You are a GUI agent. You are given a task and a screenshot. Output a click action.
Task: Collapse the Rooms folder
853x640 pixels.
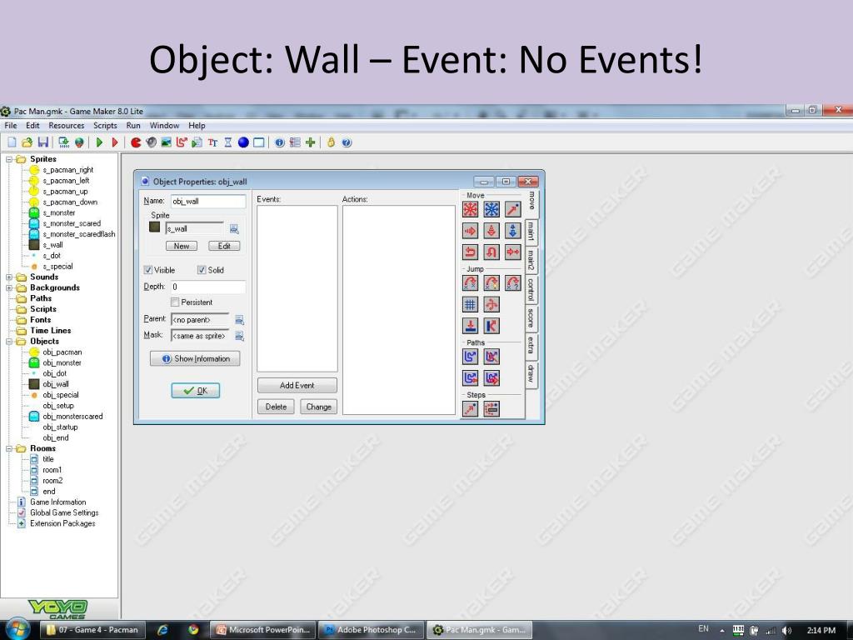tap(8, 448)
